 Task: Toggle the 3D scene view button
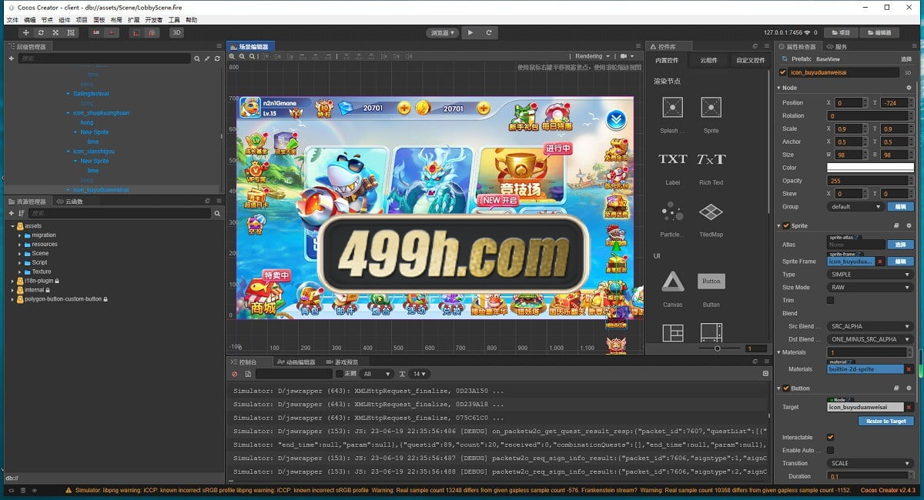[x=176, y=33]
